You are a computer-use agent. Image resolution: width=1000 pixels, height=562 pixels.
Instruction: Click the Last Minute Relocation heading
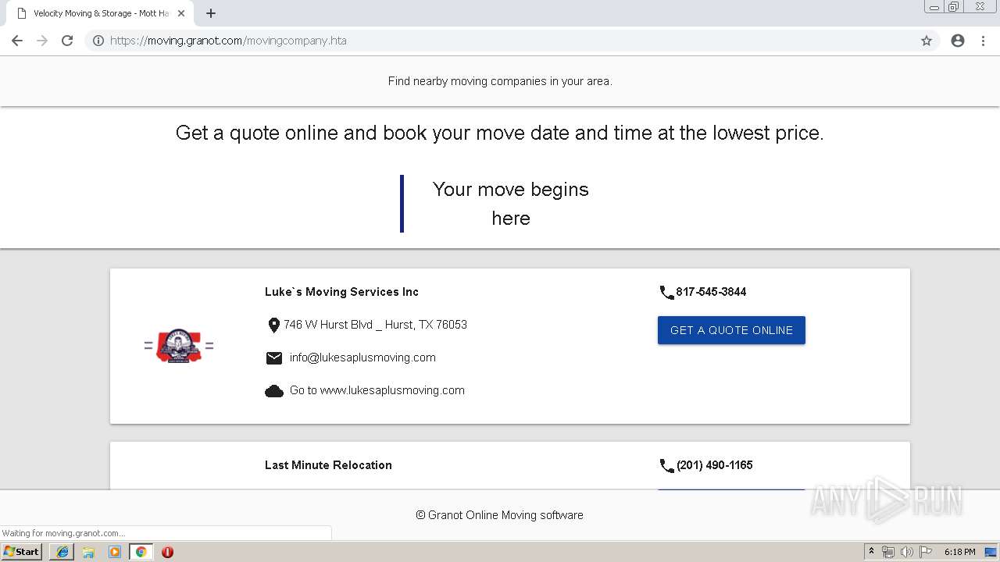[328, 465]
